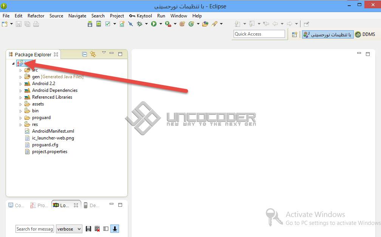Click the Debug bug icon
This screenshot has width=381, height=237.
[139, 24]
